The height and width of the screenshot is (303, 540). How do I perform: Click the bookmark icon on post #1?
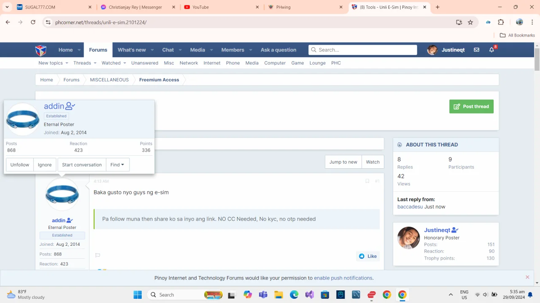[367, 181]
